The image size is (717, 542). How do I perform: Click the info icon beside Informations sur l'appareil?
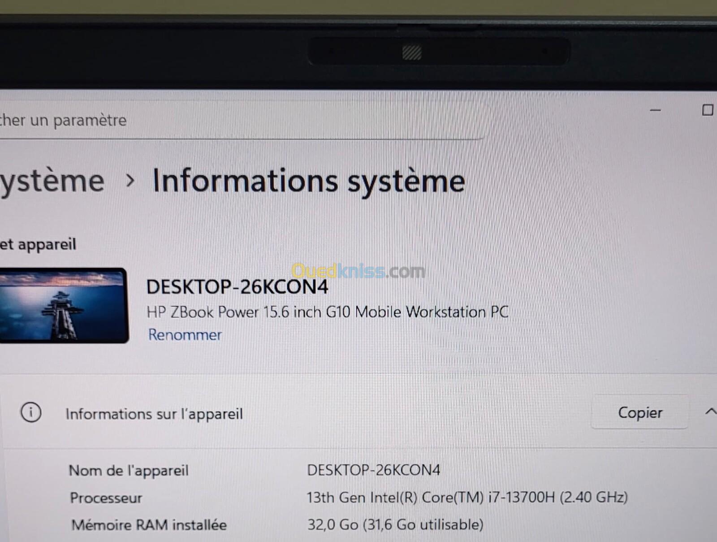point(31,412)
